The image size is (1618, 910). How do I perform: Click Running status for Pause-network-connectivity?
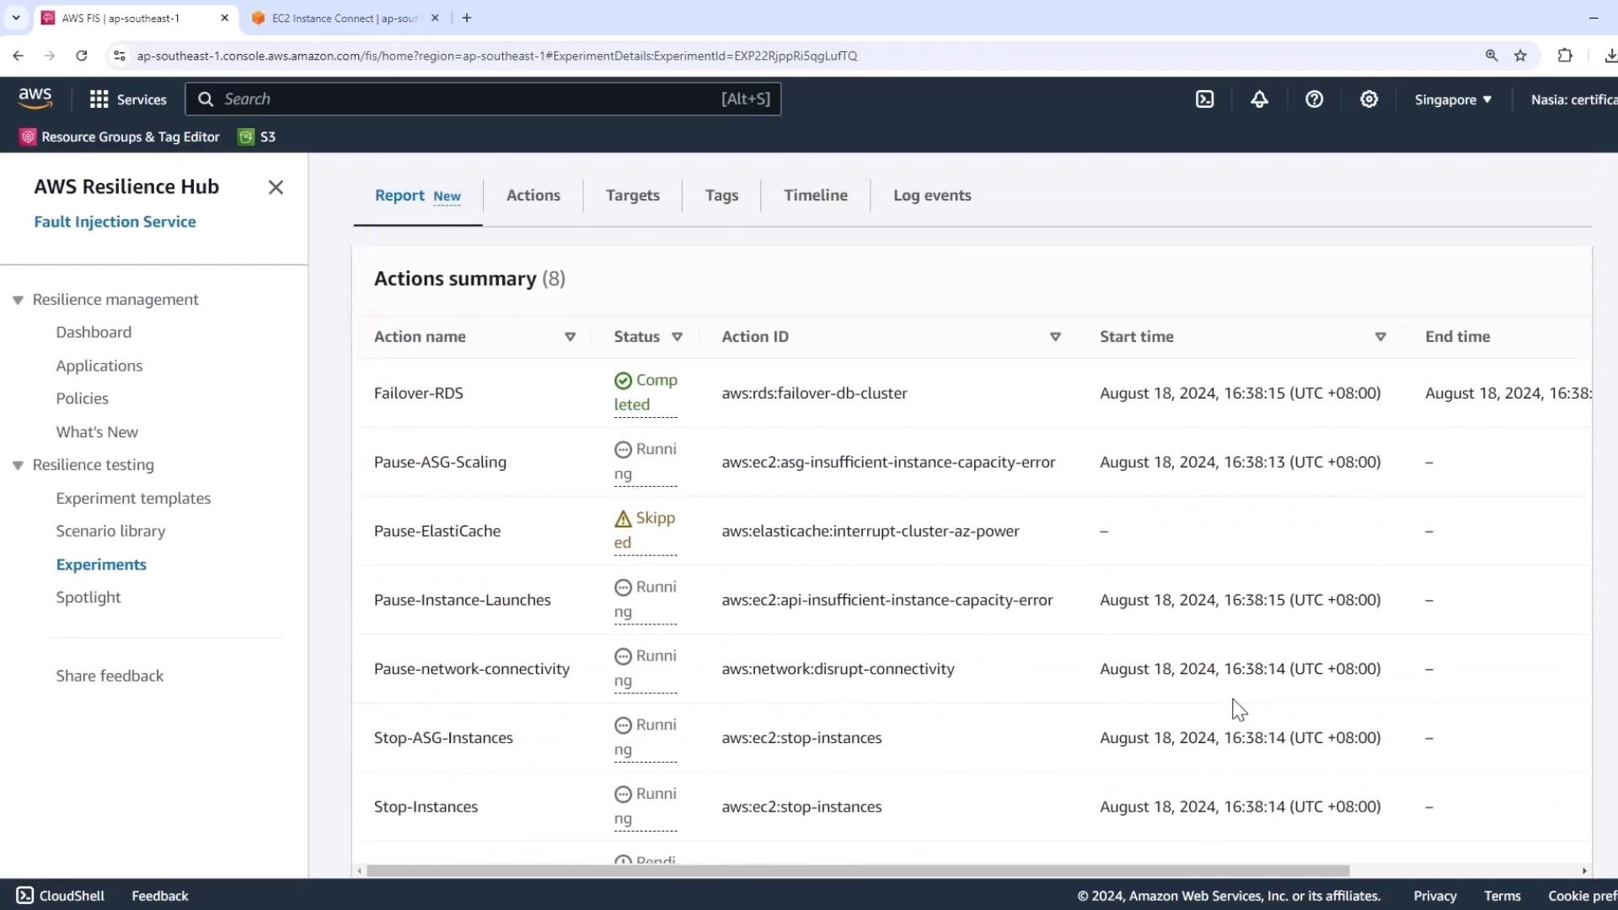(646, 669)
